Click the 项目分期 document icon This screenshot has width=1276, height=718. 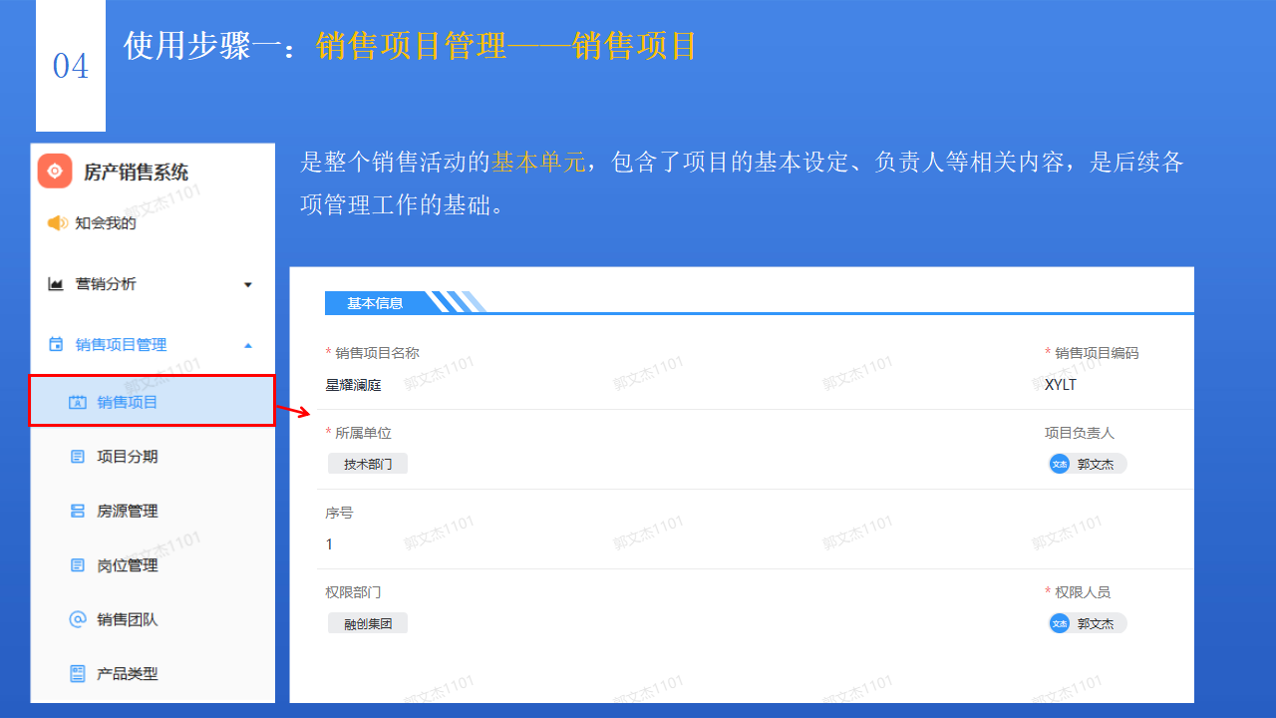(79, 456)
